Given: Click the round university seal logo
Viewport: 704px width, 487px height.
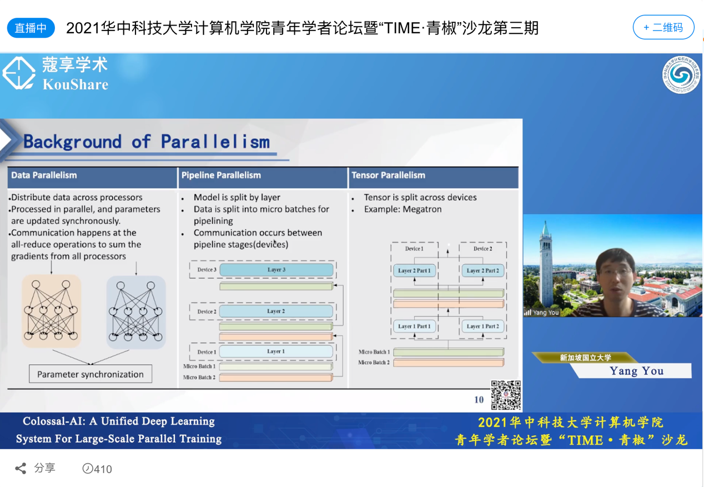Looking at the screenshot, I should [x=681, y=75].
